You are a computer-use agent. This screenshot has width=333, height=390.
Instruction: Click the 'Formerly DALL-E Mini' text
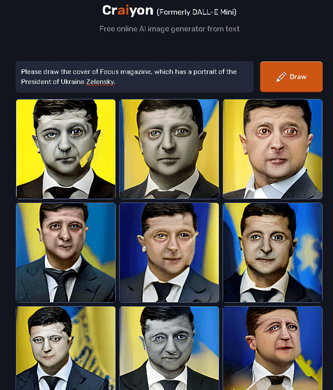click(197, 12)
